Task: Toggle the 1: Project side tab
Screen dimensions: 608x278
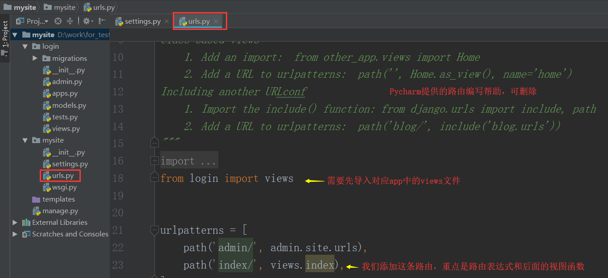Action: [5, 38]
